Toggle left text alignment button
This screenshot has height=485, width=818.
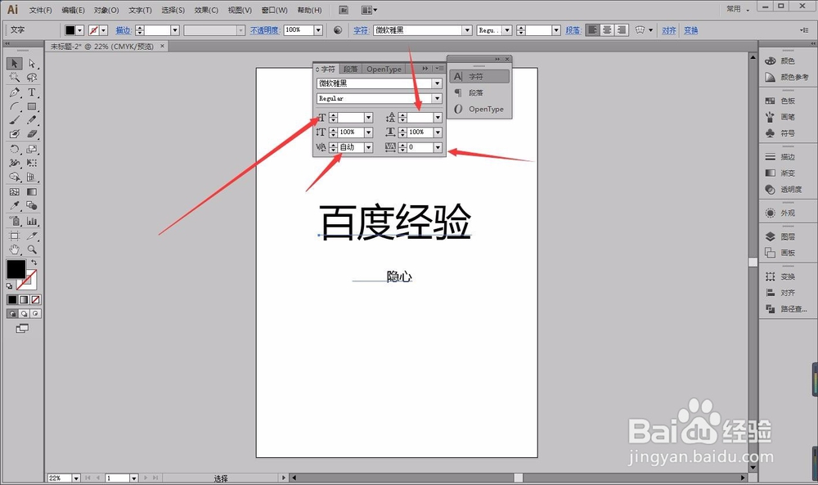click(x=592, y=30)
